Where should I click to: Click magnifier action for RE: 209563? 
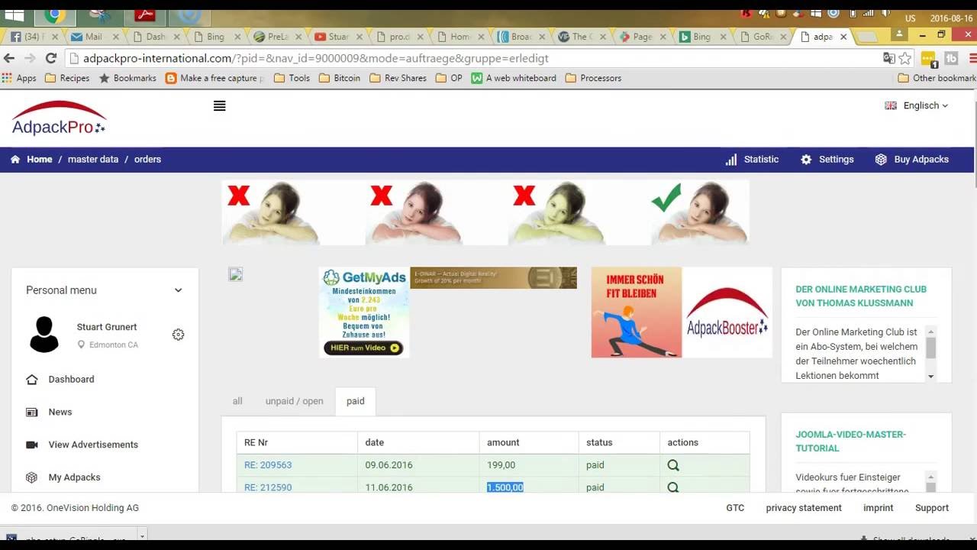point(673,464)
